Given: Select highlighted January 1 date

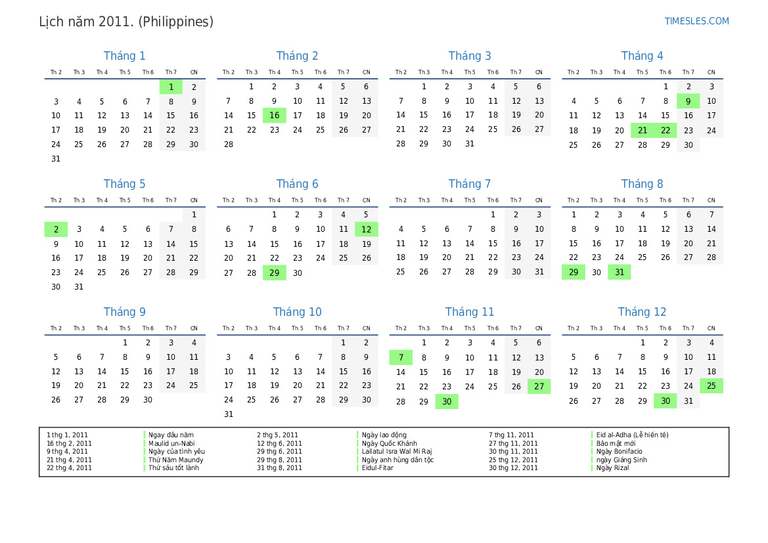Looking at the screenshot, I should coord(171,87).
